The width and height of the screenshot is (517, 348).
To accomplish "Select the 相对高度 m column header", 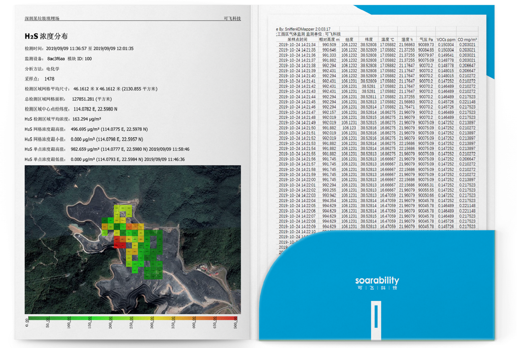I will point(329,39).
